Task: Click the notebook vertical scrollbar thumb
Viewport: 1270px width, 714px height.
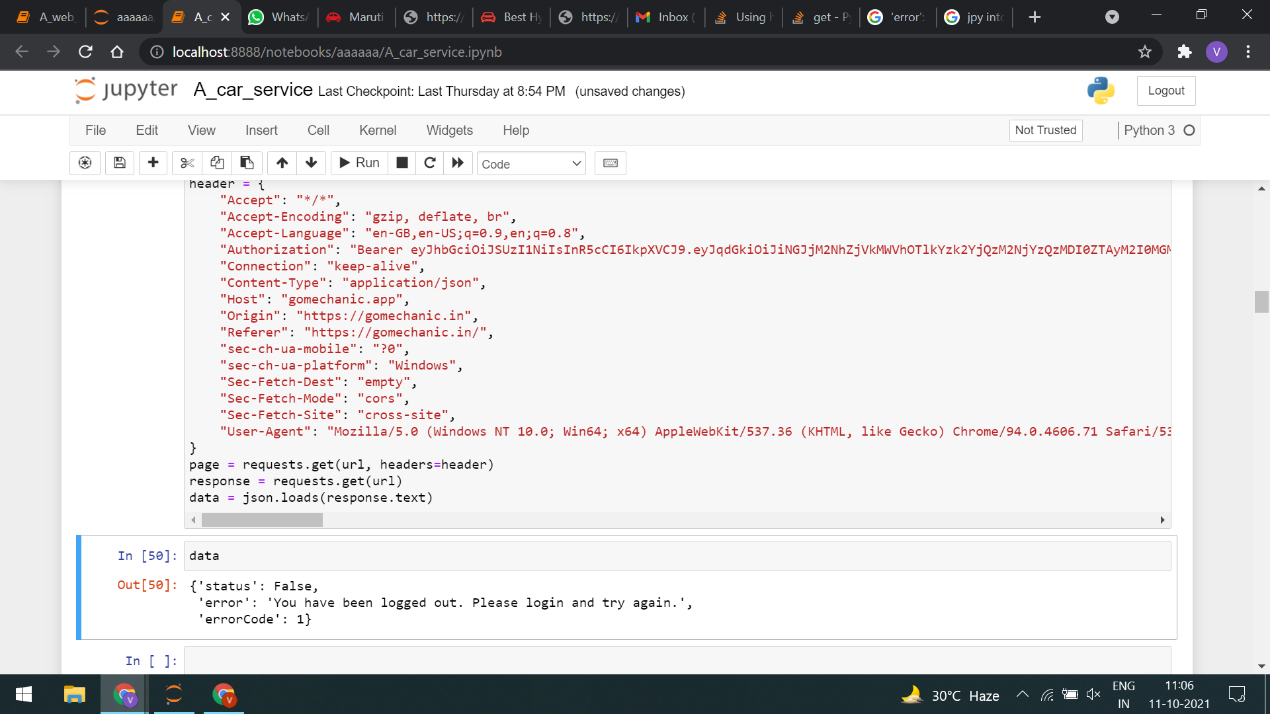Action: point(1261,301)
